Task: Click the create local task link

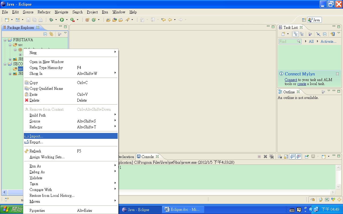Action: pyautogui.click(x=302, y=84)
